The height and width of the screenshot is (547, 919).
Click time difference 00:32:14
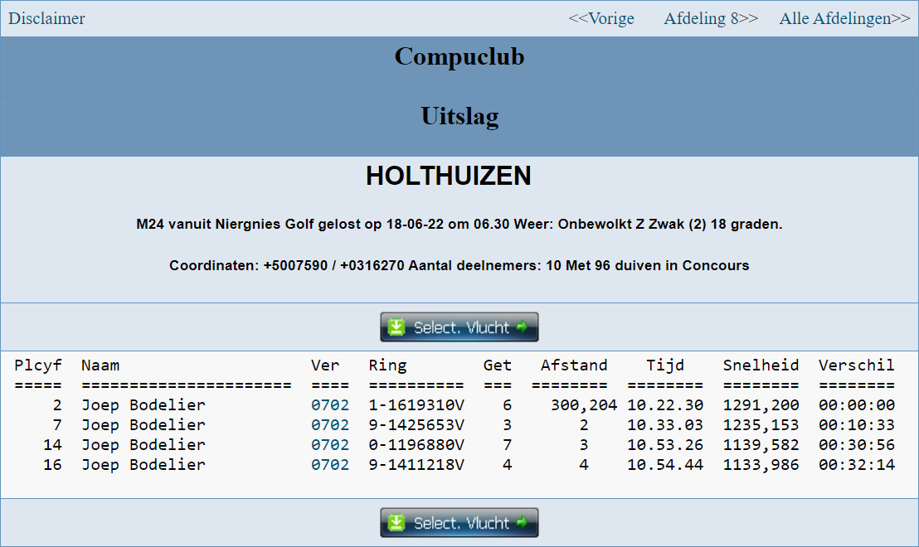coord(856,464)
